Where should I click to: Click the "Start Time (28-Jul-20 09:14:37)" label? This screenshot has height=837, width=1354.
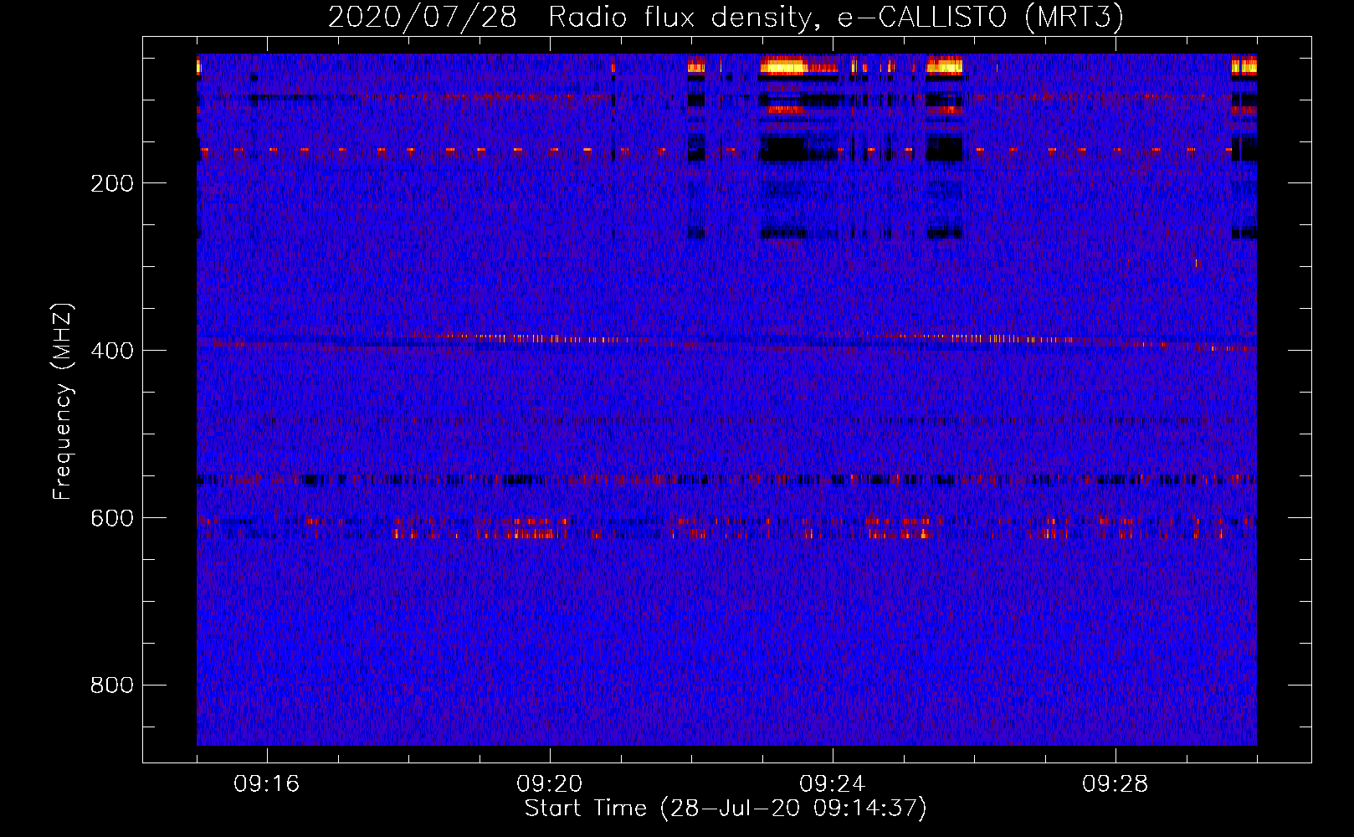click(x=726, y=809)
